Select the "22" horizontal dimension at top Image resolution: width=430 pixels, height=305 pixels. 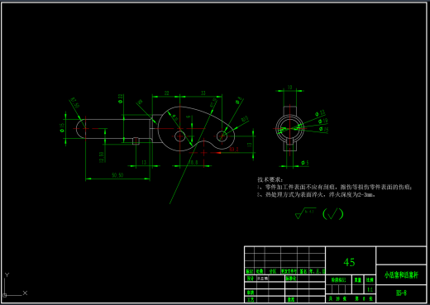(x=167, y=93)
